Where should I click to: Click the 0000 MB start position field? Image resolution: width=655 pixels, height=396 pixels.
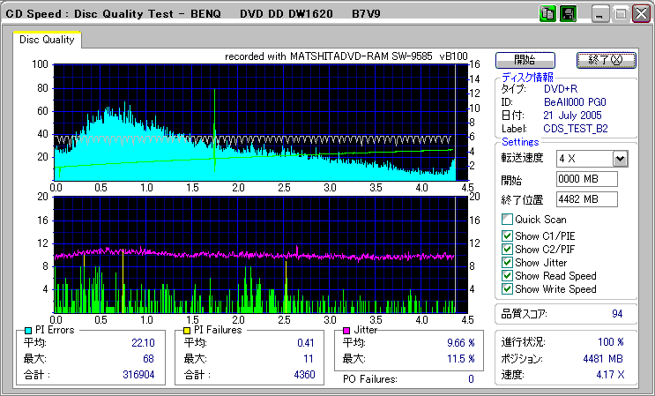pyautogui.click(x=587, y=179)
